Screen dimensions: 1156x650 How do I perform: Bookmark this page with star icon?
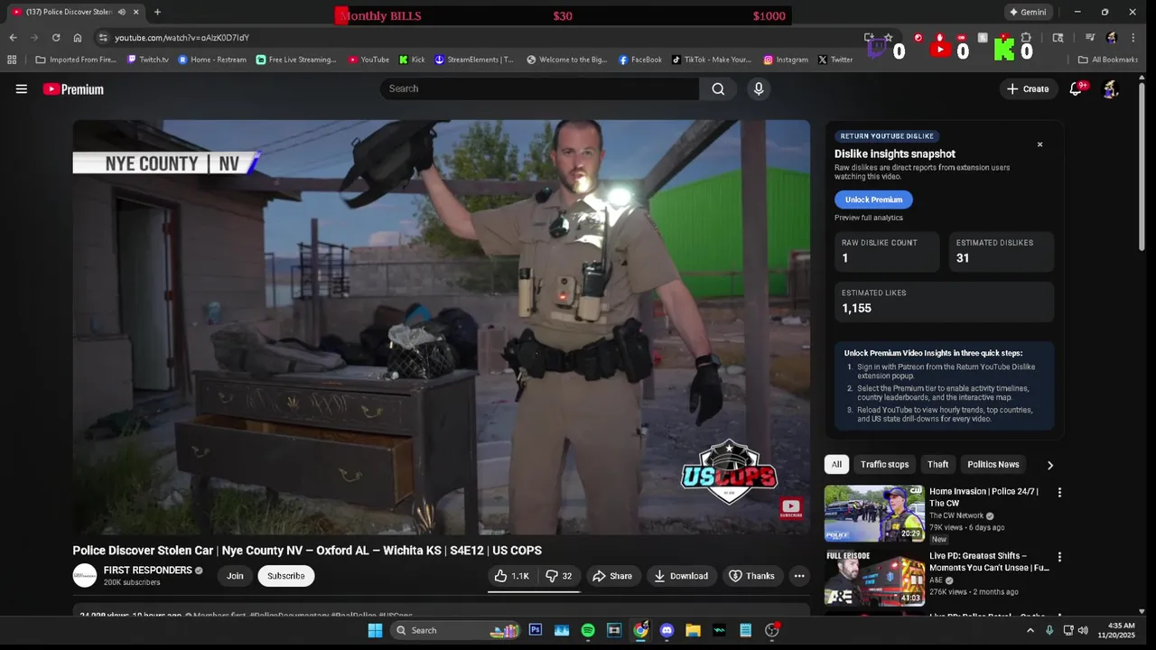(889, 38)
